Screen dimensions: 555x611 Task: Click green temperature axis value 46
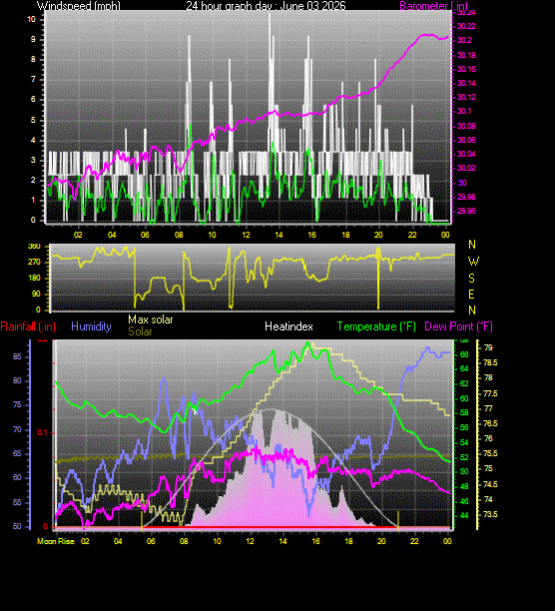point(464,501)
